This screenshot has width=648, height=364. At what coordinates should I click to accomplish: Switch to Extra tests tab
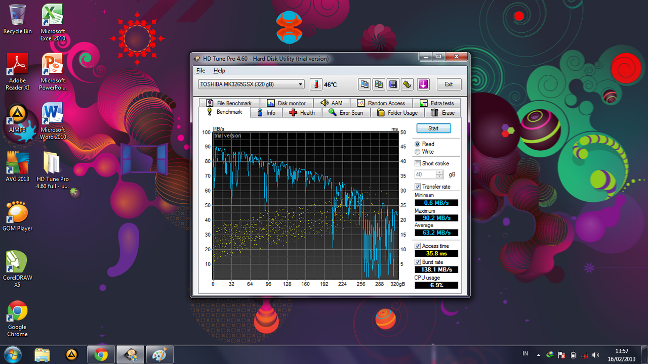click(x=436, y=103)
